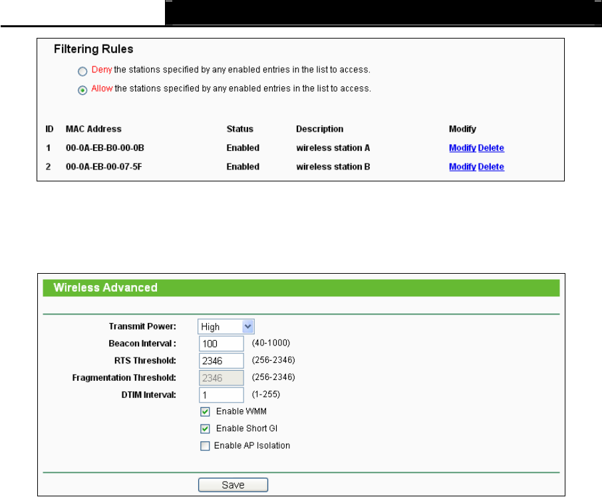Viewport: 602px width, 497px height.
Task: Click the Enabled status of entry 1
Action: 243,148
